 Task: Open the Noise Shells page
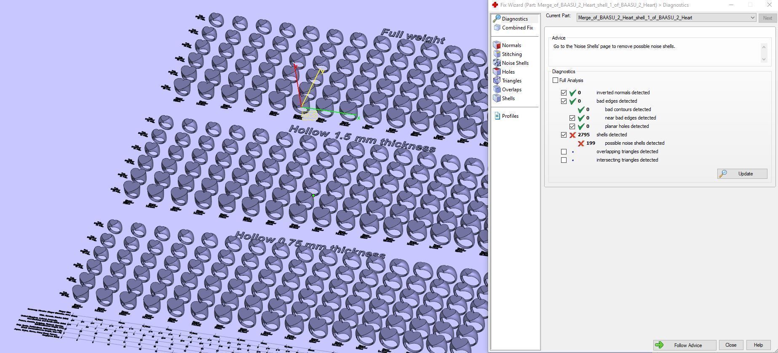[515, 63]
